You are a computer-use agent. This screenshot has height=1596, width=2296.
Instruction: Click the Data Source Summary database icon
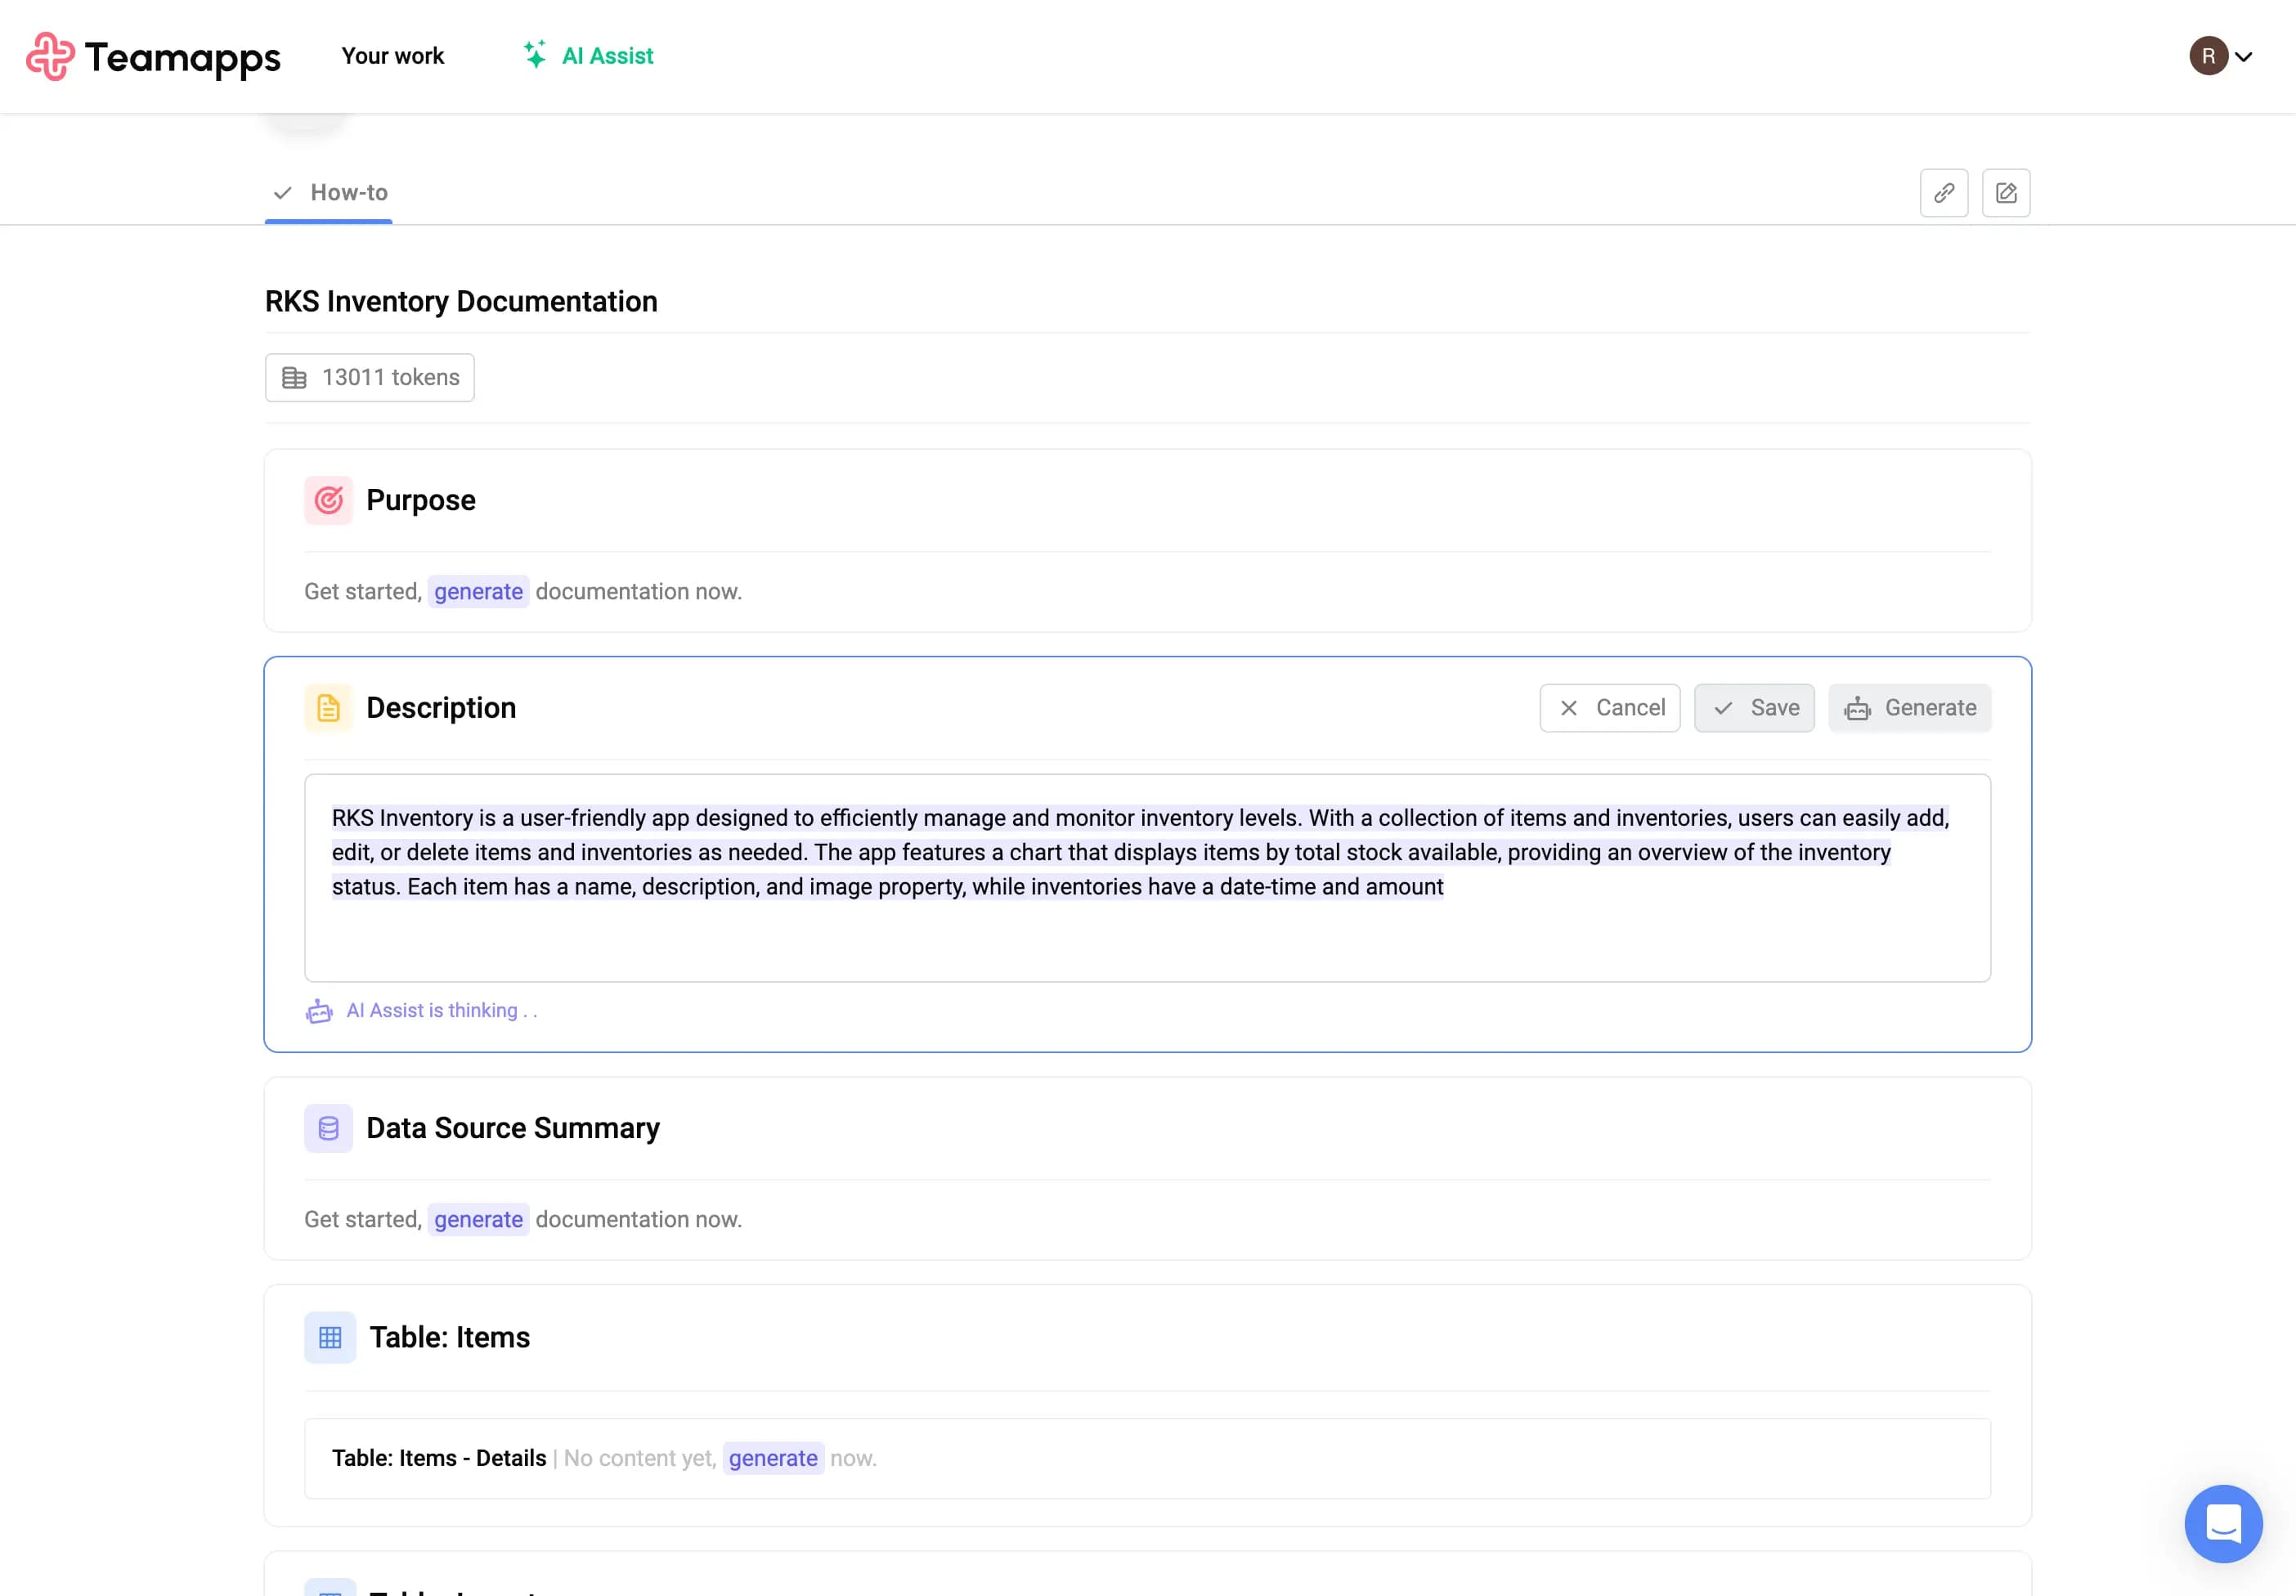328,1128
